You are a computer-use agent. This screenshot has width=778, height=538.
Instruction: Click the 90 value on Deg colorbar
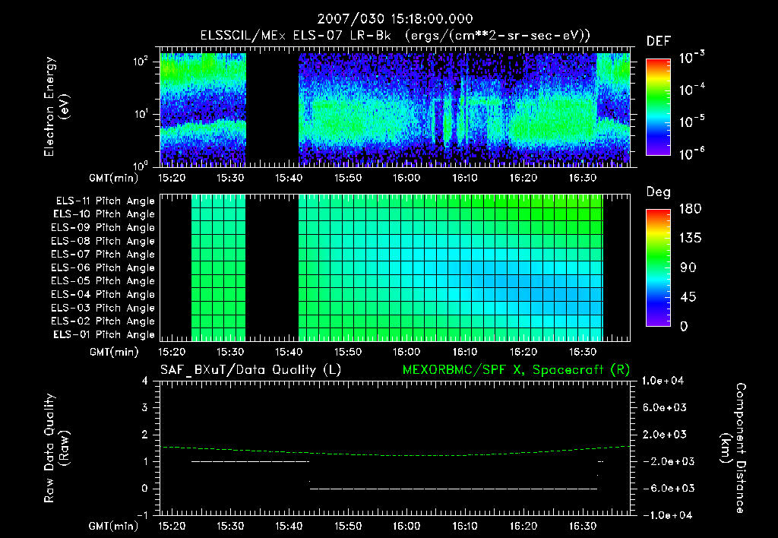click(x=688, y=267)
